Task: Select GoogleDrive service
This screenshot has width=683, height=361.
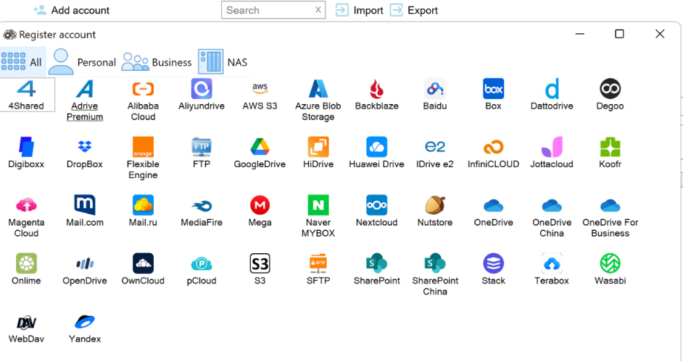Action: point(260,153)
